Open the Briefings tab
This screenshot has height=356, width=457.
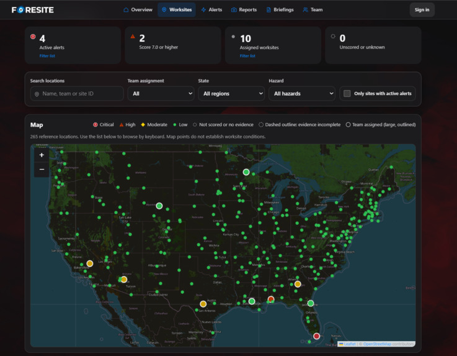point(280,10)
